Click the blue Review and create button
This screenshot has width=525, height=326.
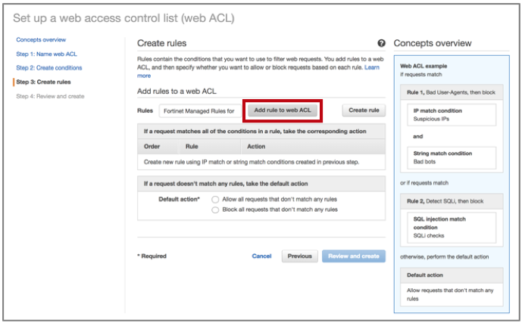pos(353,256)
